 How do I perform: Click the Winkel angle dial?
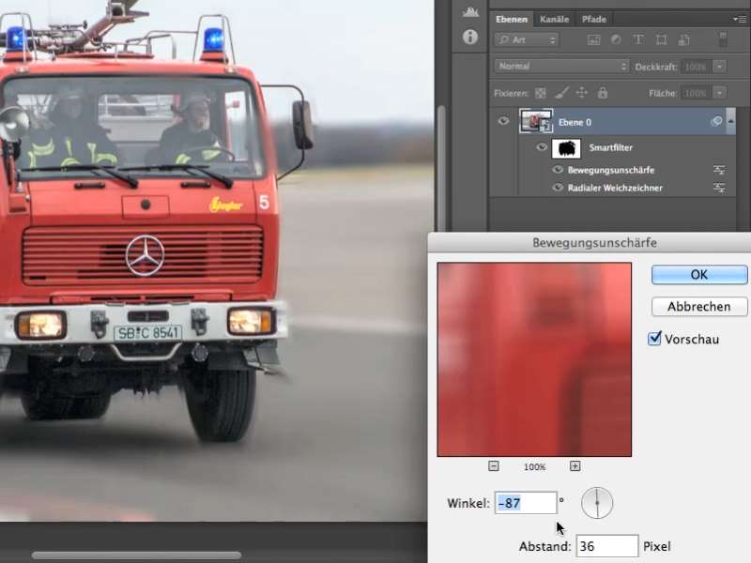pos(597,503)
